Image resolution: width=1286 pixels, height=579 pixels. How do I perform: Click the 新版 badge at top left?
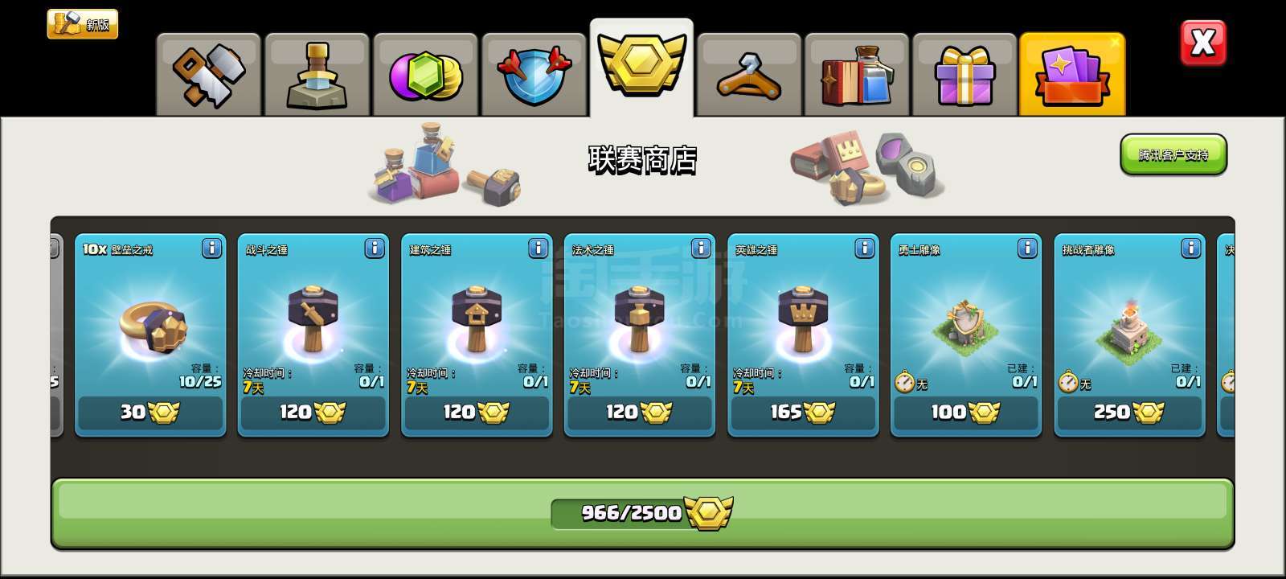(83, 24)
